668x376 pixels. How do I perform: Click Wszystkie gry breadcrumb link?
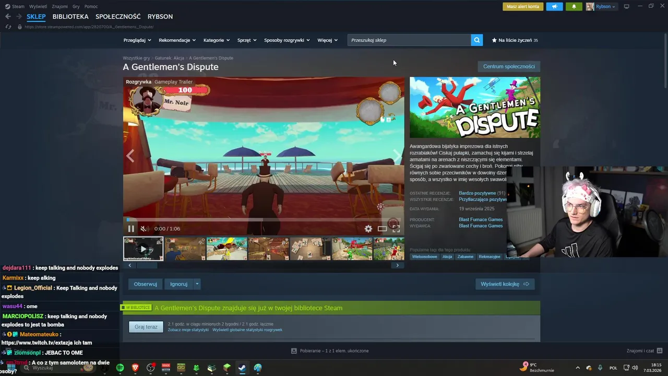(136, 58)
